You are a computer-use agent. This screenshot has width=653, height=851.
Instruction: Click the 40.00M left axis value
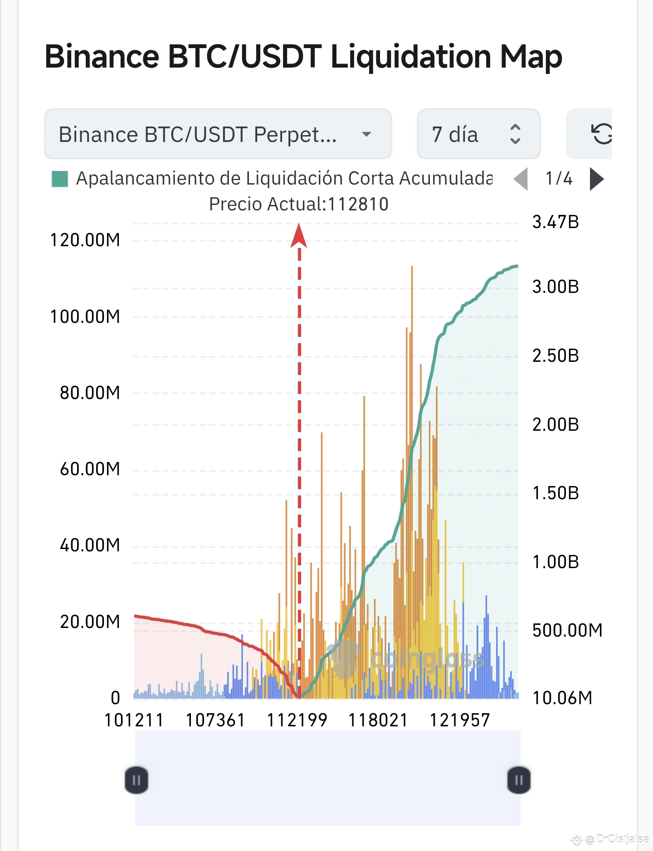pos(90,545)
